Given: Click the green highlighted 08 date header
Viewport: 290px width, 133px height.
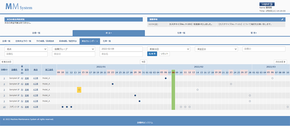Looking at the screenshot, I should click(x=173, y=73).
